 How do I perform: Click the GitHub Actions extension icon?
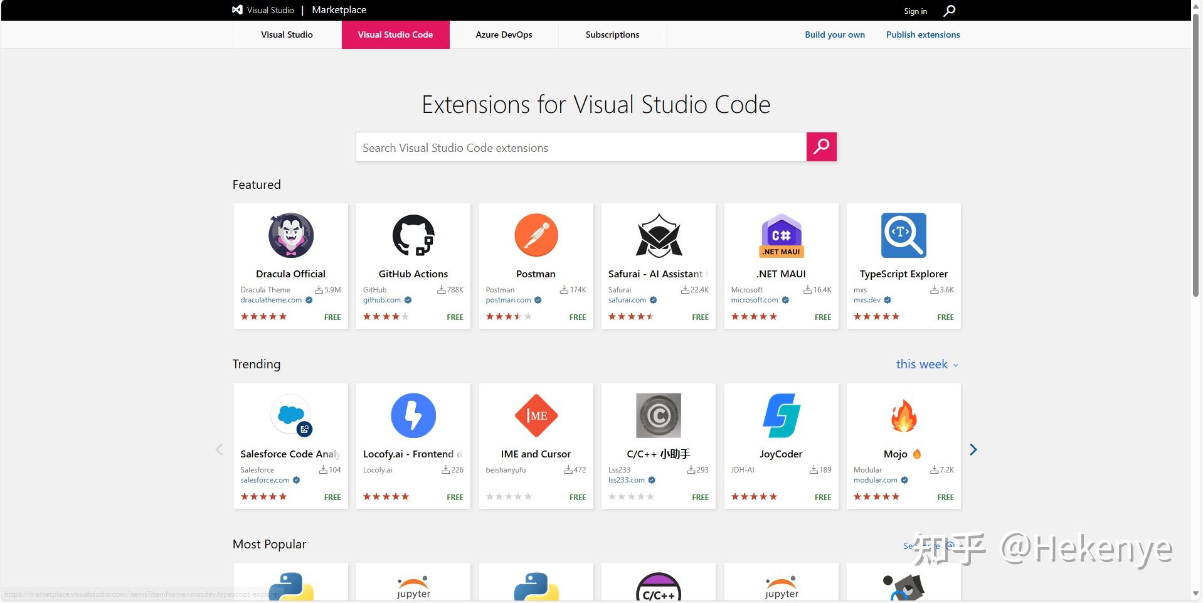[413, 235]
